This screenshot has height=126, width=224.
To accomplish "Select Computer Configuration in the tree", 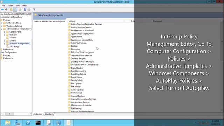I will (11, 17).
